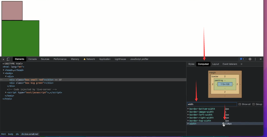Expand the script element node
Viewport: 267px width, 137px height.
click(6, 93)
